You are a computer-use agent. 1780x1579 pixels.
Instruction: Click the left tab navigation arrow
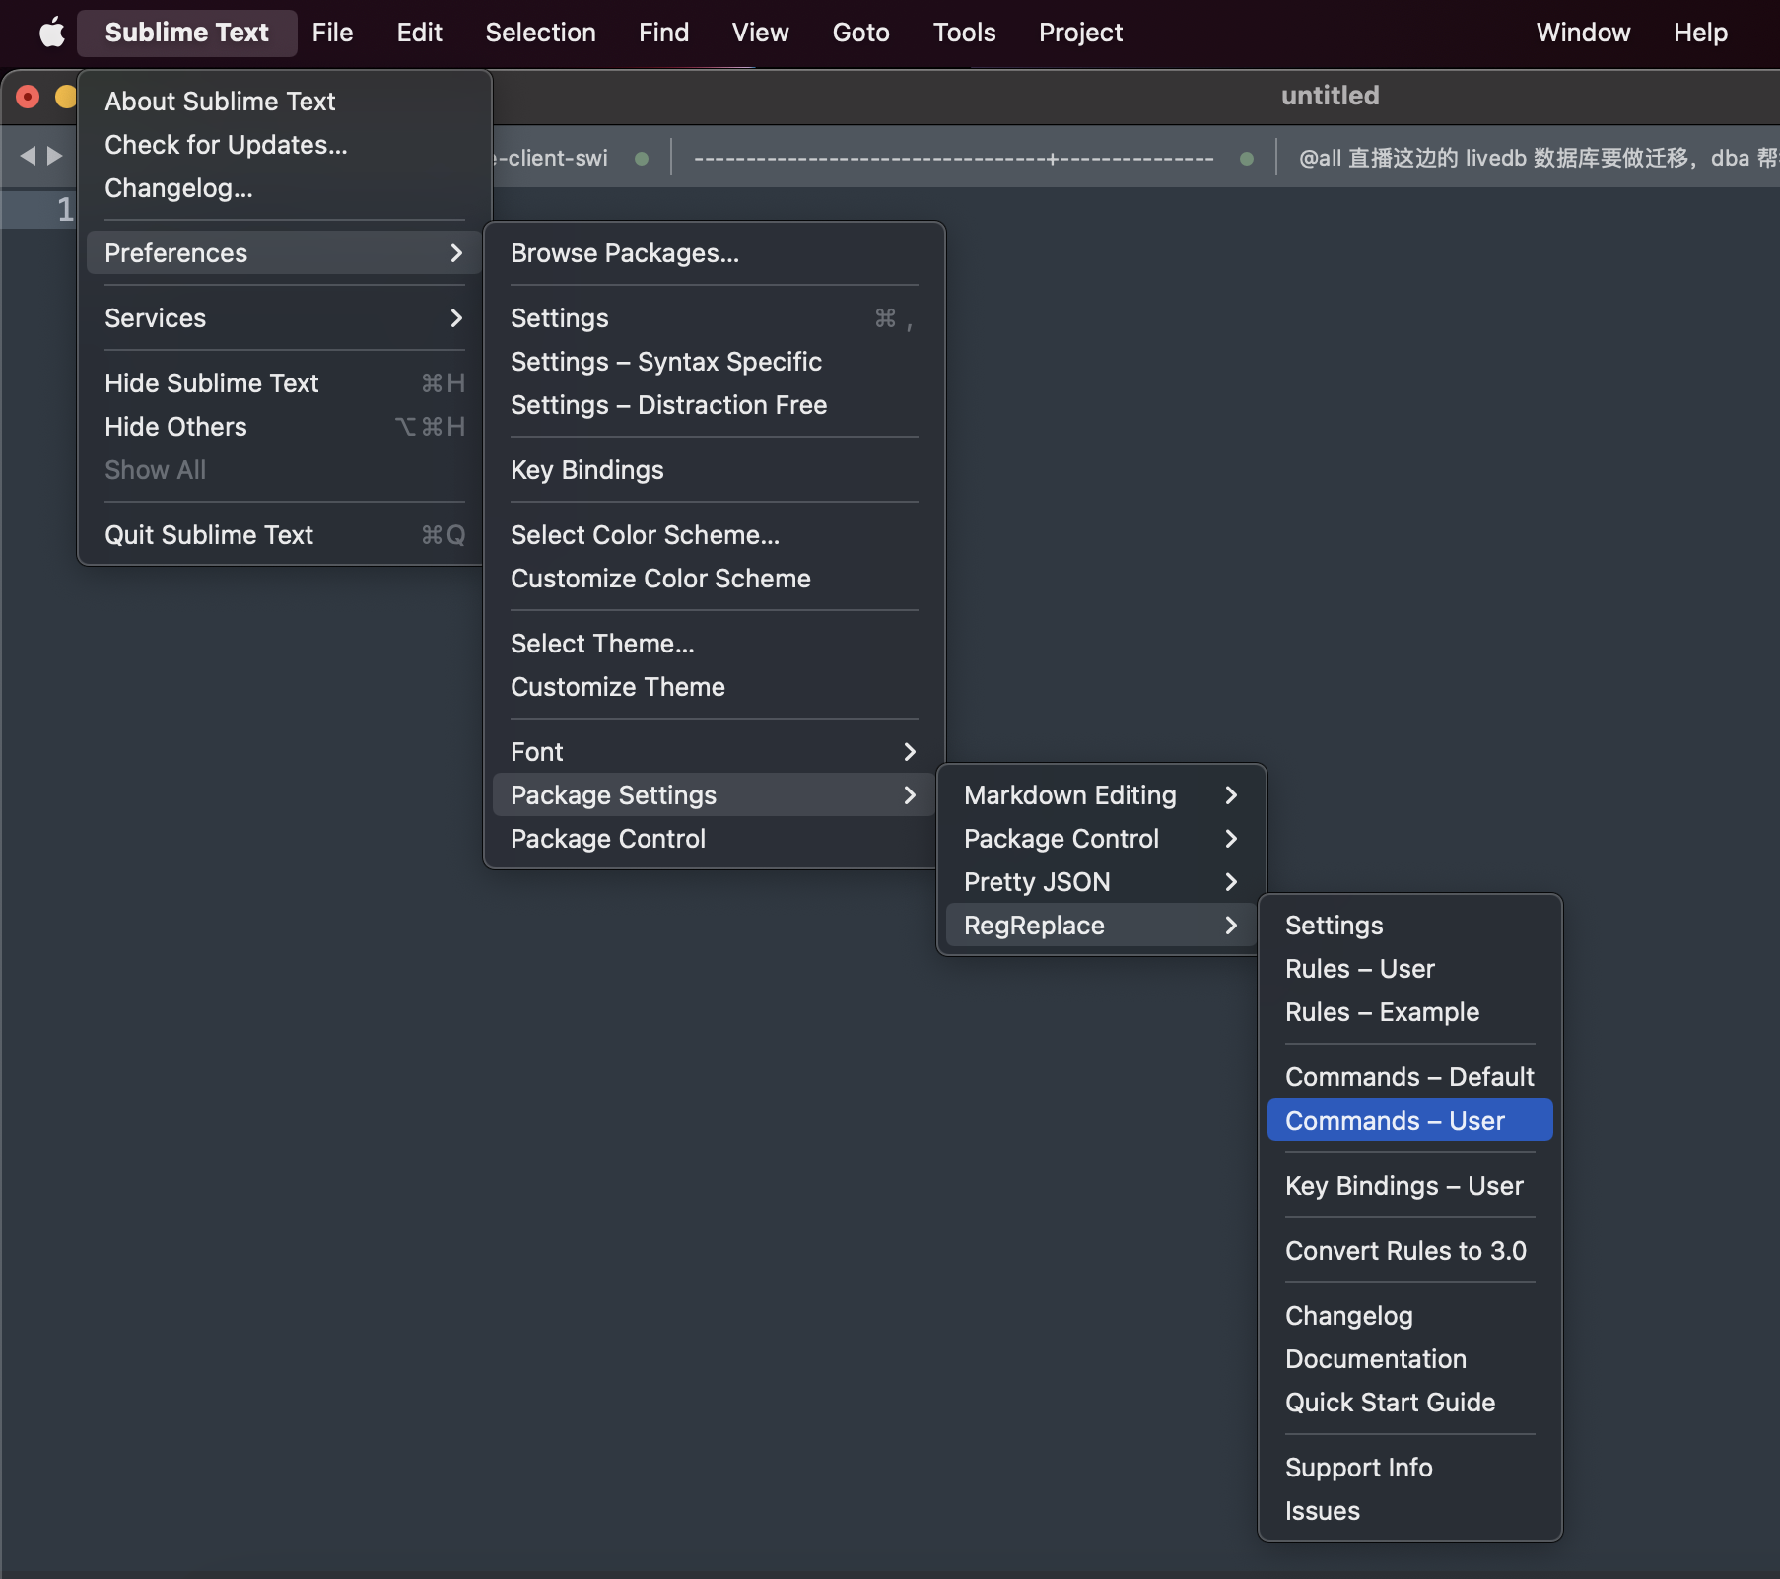pyautogui.click(x=28, y=156)
